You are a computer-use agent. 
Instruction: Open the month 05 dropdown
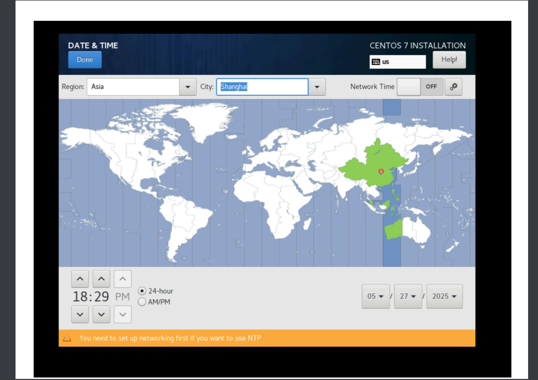pyautogui.click(x=376, y=296)
